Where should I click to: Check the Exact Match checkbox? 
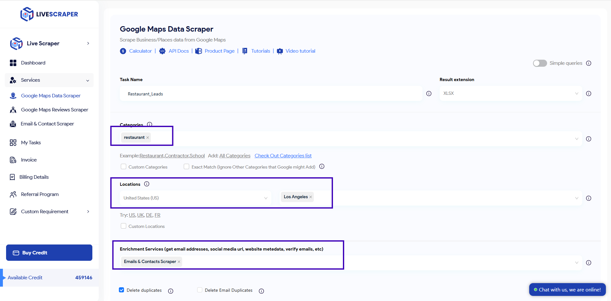coord(186,167)
